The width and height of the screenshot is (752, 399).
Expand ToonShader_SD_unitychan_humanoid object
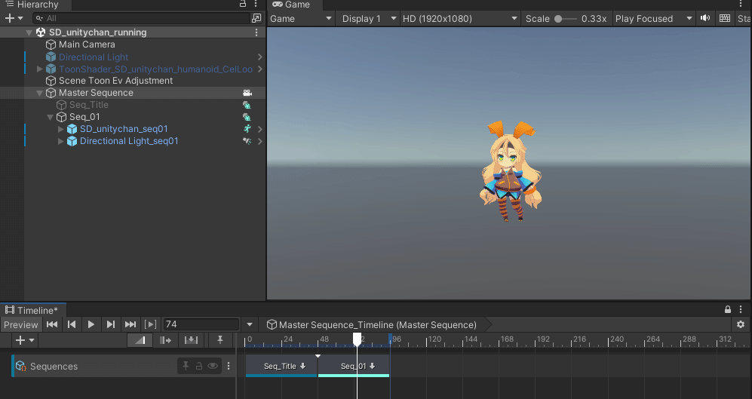(40, 69)
